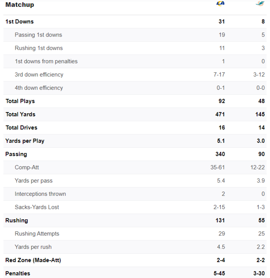Screen dimensions: 270x278
Task: Select the Comp-Att value 35-61
Action: [x=218, y=168]
